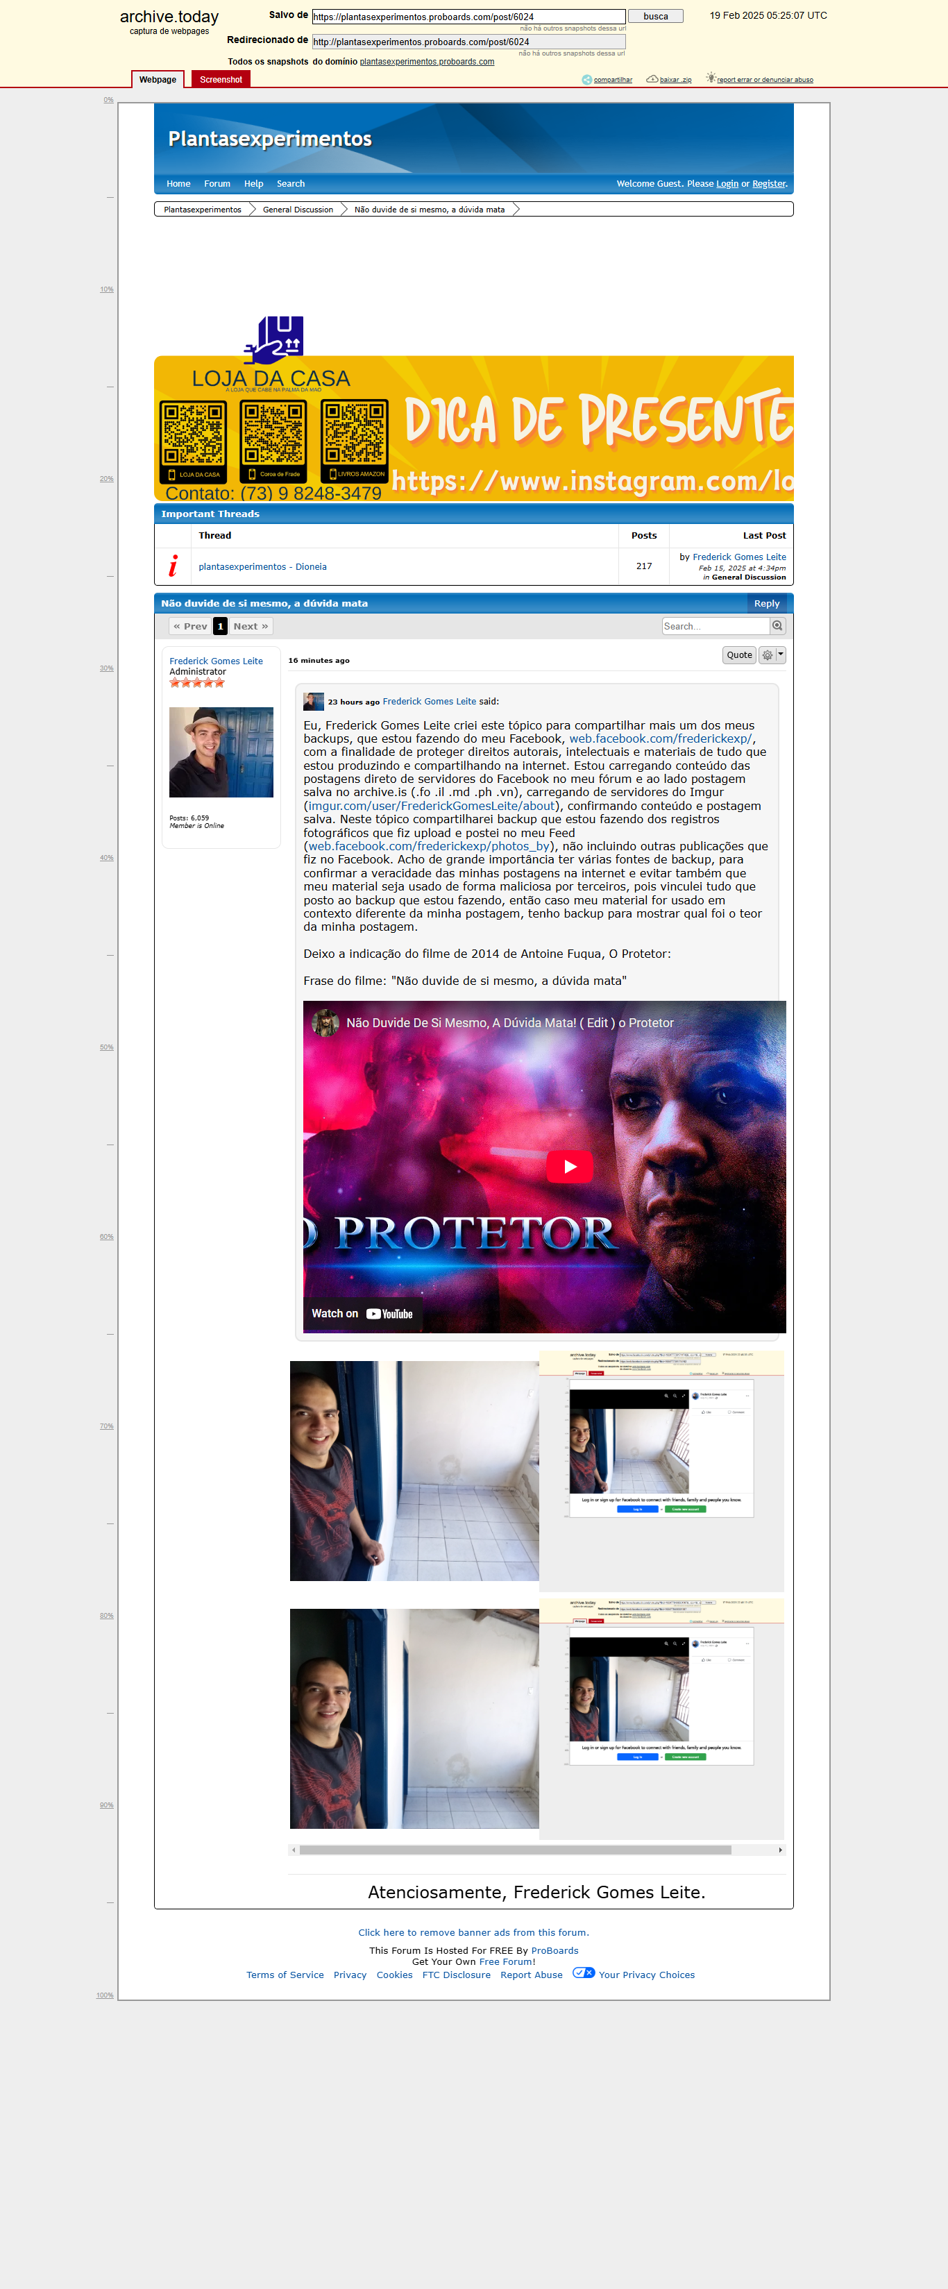Click the forum Search text box
Viewport: 948px width, 2289px height.
[716, 625]
